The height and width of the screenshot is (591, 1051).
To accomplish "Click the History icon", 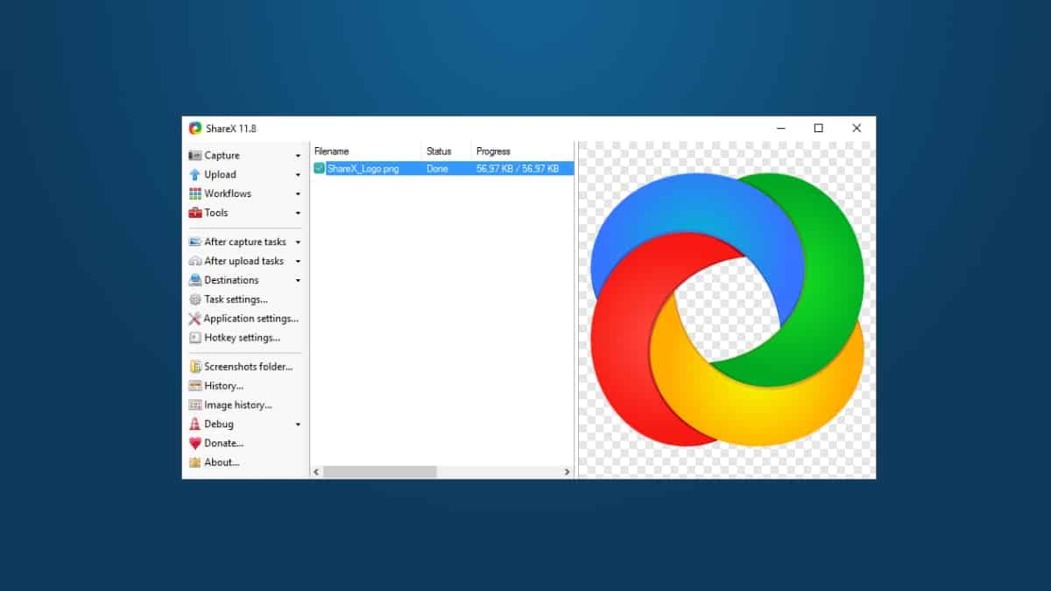I will coord(195,386).
